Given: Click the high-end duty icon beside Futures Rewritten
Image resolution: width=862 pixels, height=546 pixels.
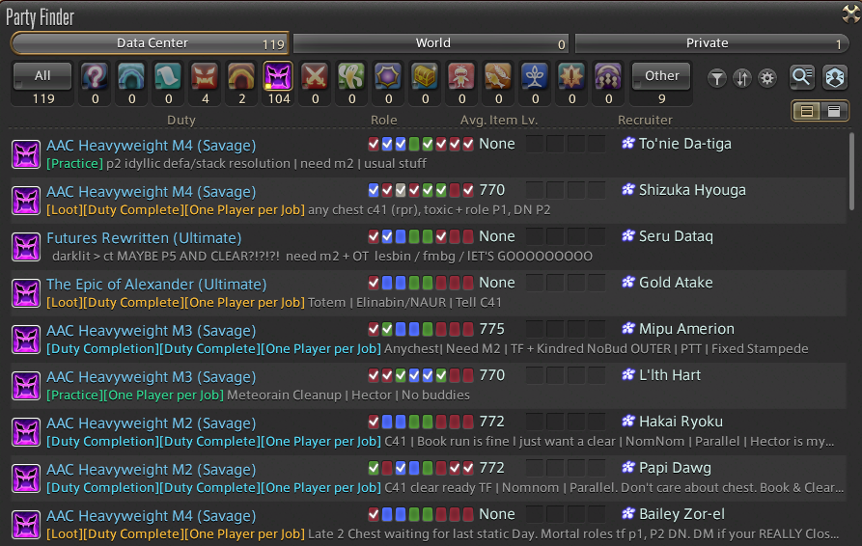Looking at the screenshot, I should click(26, 247).
